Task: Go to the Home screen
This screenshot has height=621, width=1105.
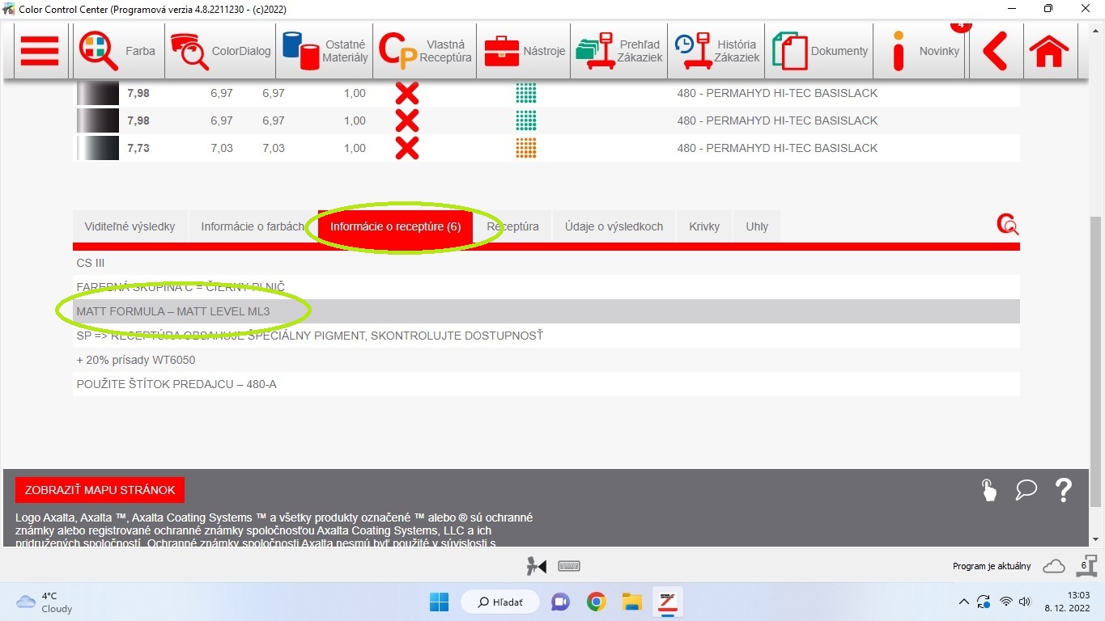Action: [1048, 51]
